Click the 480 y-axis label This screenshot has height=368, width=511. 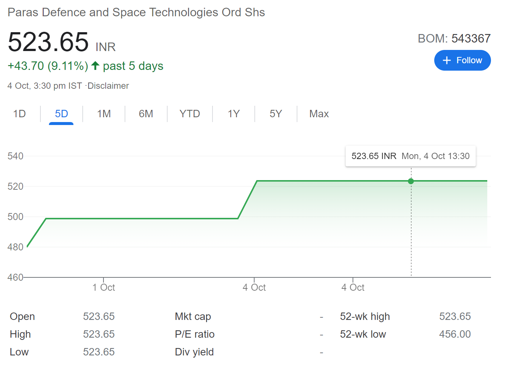click(15, 247)
